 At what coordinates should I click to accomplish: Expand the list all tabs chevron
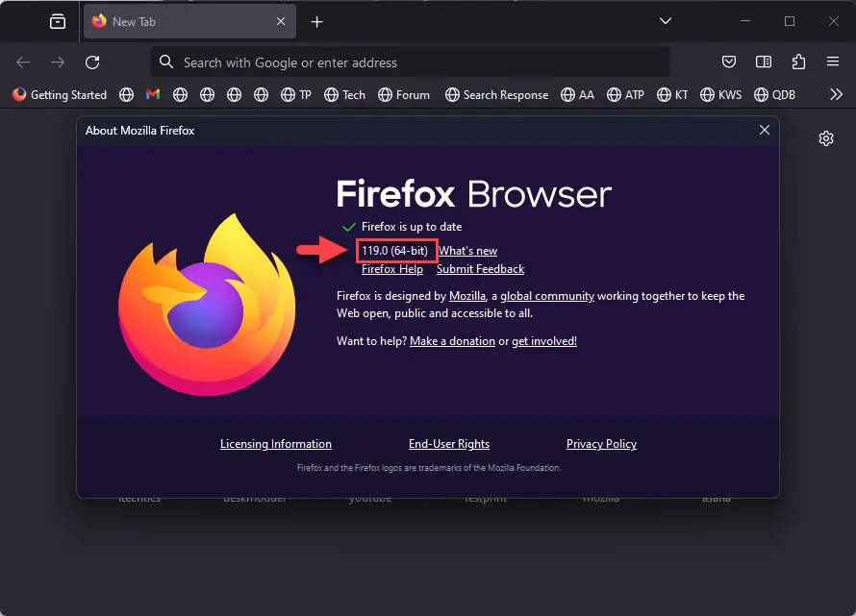(665, 21)
